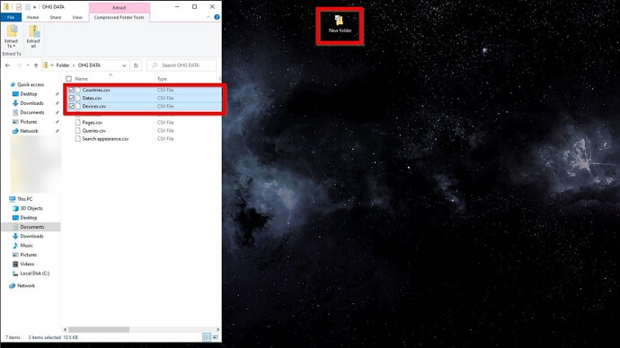Click '3 items selected' in status bar
Screen dimensions: 620x348
(x=44, y=338)
